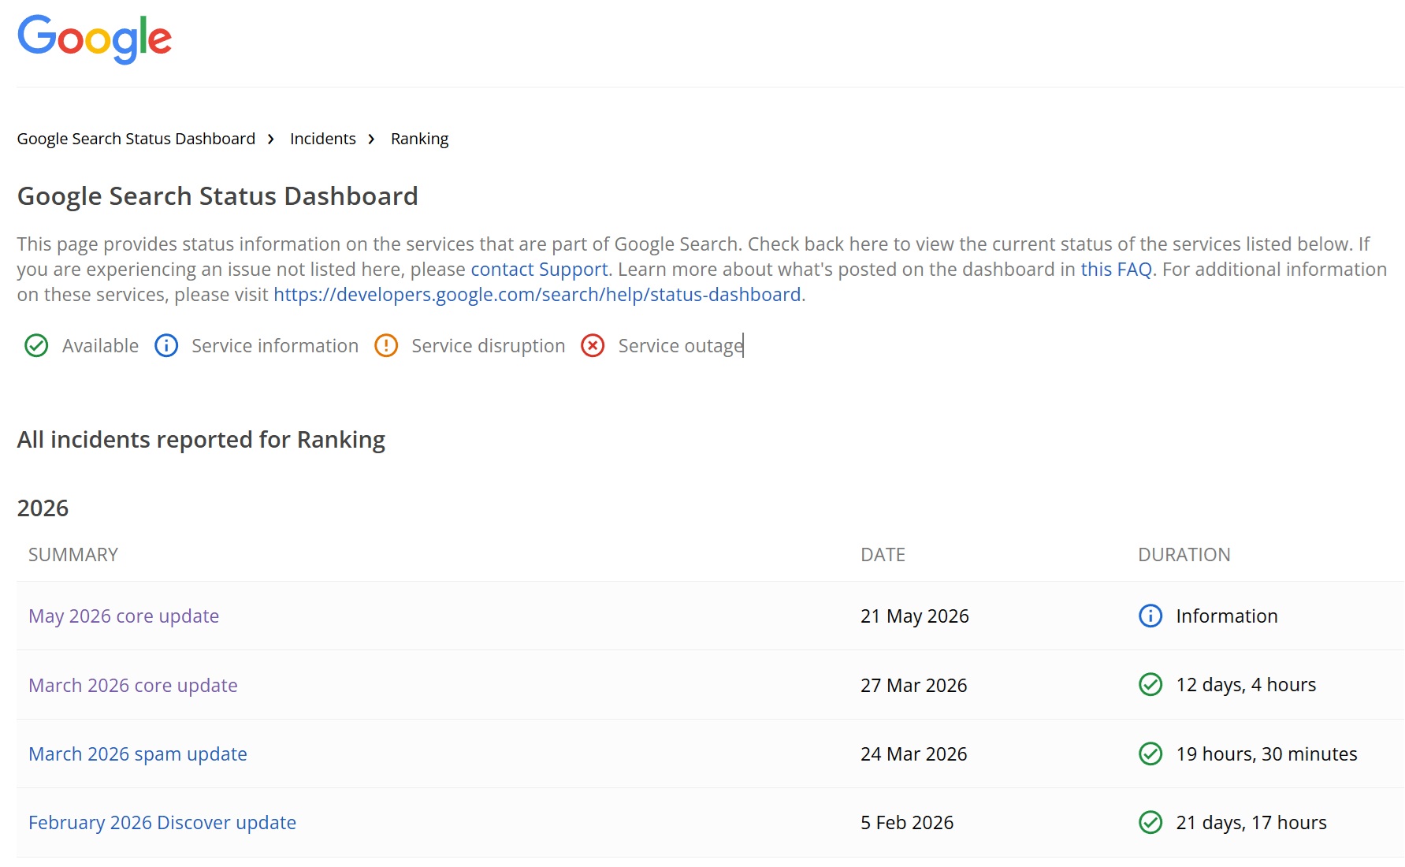Click the red Service outage legend icon

(x=593, y=346)
